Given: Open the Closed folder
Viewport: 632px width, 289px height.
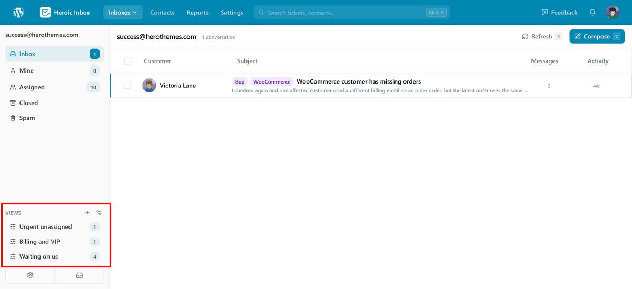Looking at the screenshot, I should click(55, 103).
